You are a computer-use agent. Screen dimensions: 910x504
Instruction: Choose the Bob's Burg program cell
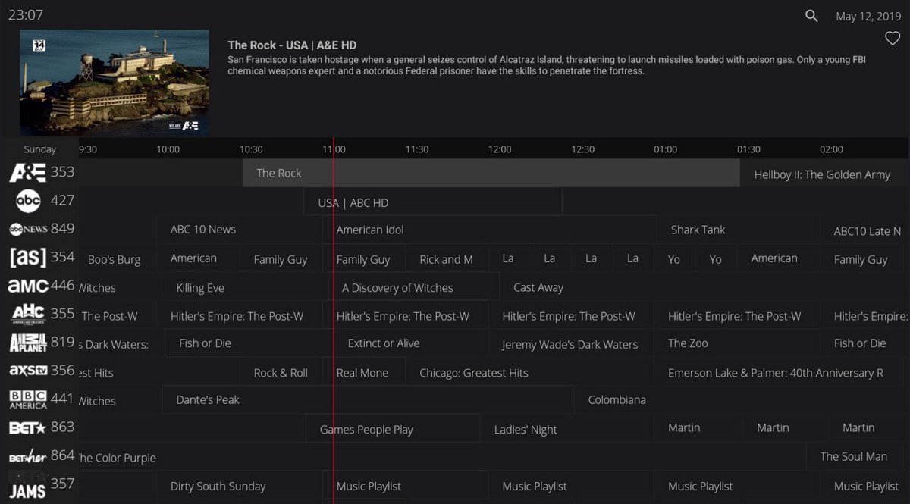(118, 259)
